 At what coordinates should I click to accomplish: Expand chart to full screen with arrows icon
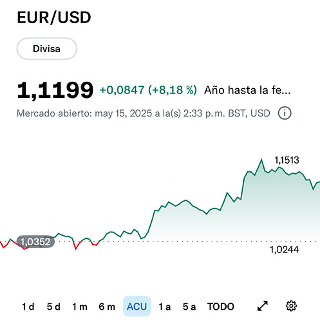263,306
